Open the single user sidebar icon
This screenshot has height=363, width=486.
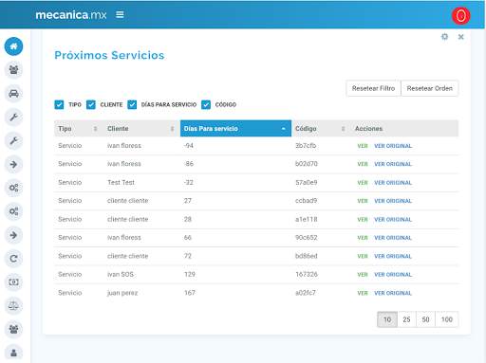tap(13, 353)
